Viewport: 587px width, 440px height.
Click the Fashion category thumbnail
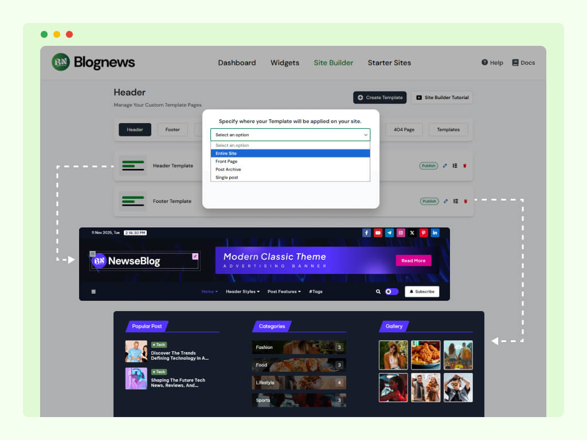tap(298, 347)
